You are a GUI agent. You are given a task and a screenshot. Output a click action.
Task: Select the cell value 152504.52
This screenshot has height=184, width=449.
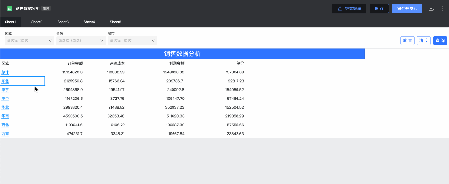(235, 107)
